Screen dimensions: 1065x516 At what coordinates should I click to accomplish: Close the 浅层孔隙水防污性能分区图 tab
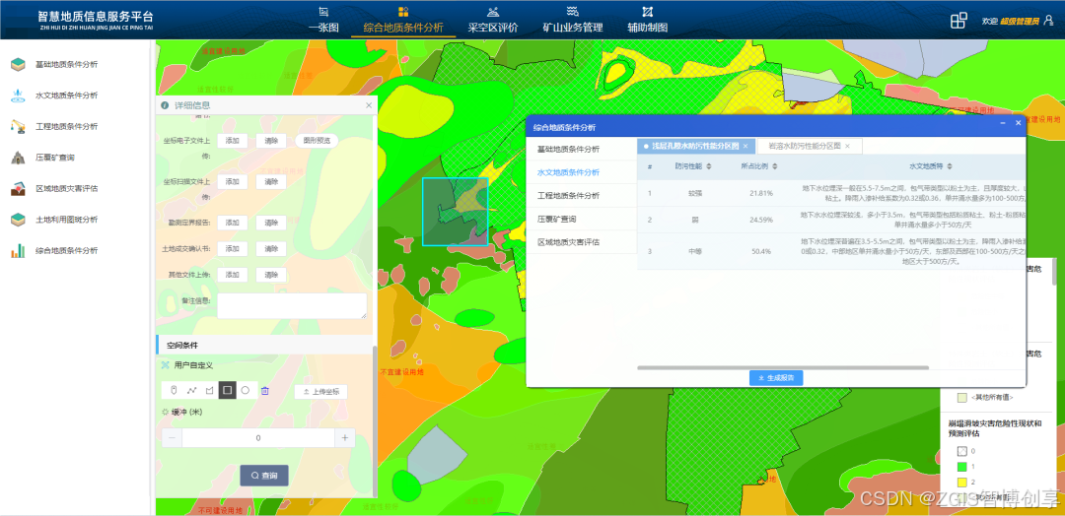point(745,146)
